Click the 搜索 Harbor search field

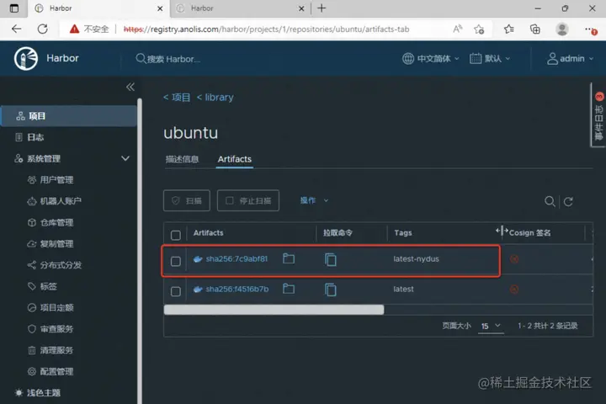click(173, 59)
